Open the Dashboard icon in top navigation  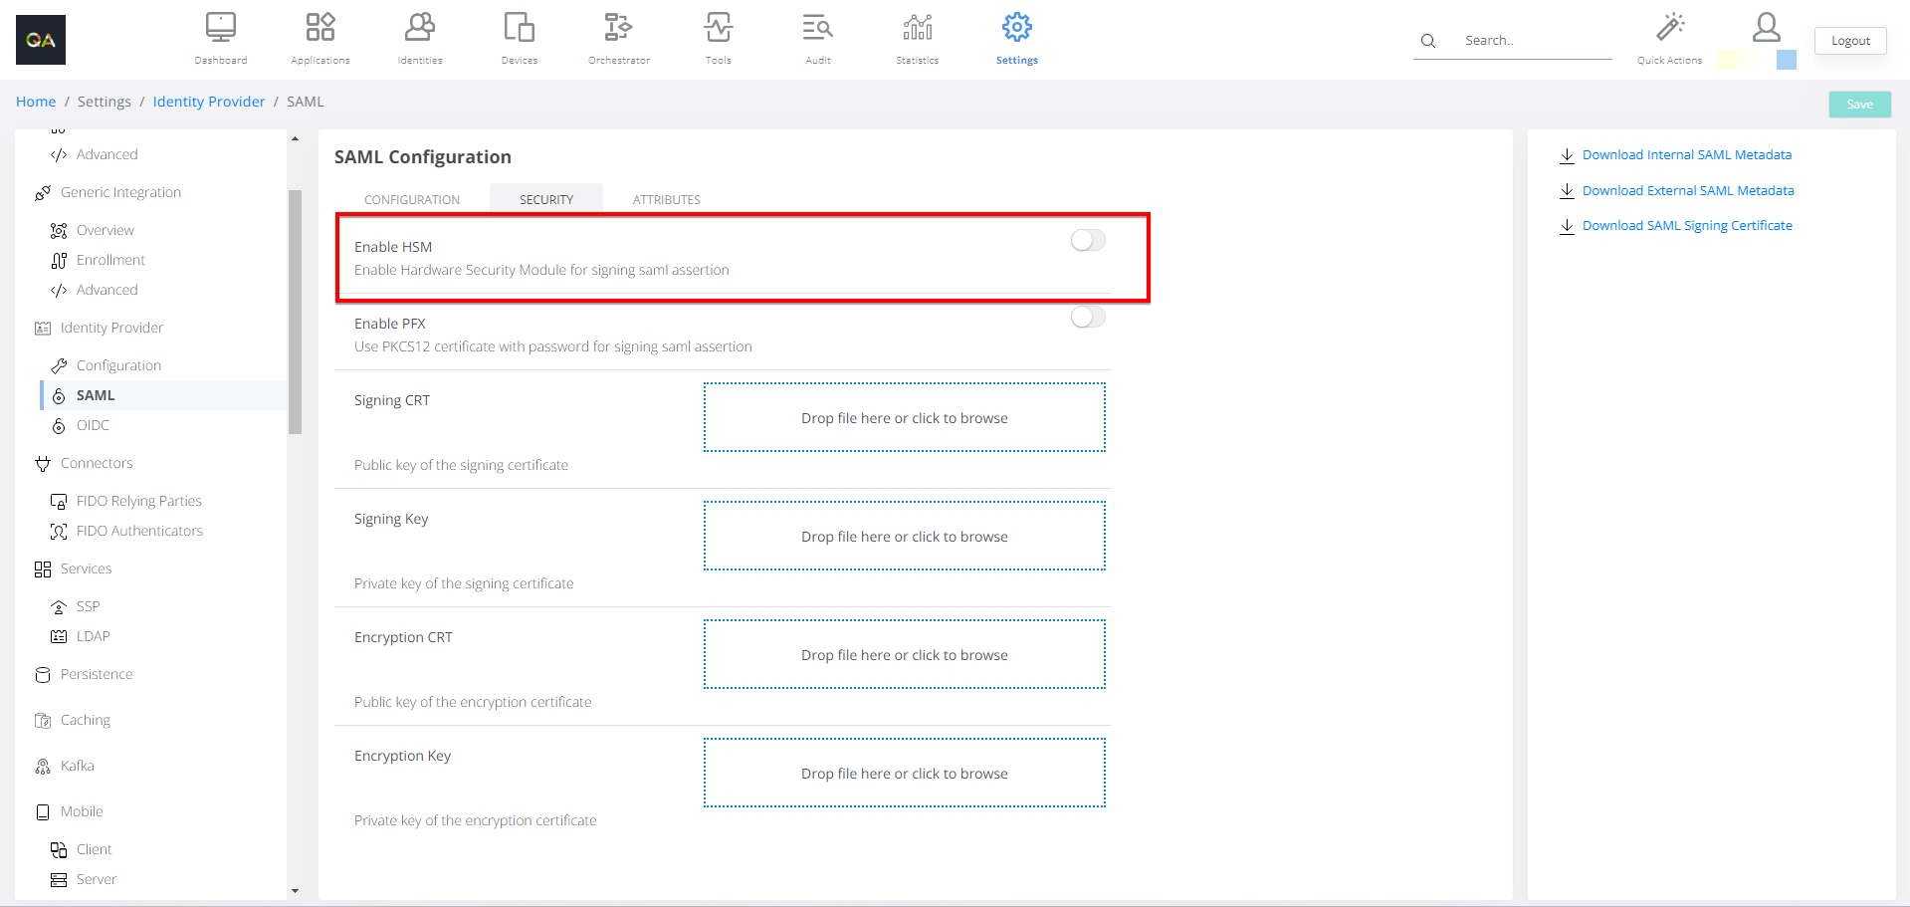coord(220,28)
